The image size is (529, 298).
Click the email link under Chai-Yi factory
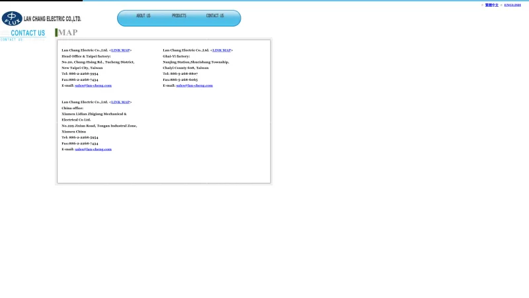click(x=194, y=85)
